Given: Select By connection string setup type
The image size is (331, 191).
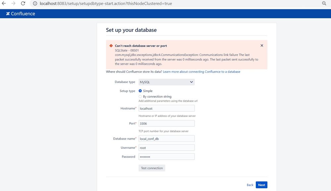Looking at the screenshot, I should pyautogui.click(x=140, y=96).
